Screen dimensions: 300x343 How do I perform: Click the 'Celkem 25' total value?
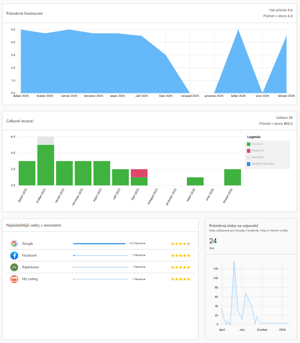point(284,117)
